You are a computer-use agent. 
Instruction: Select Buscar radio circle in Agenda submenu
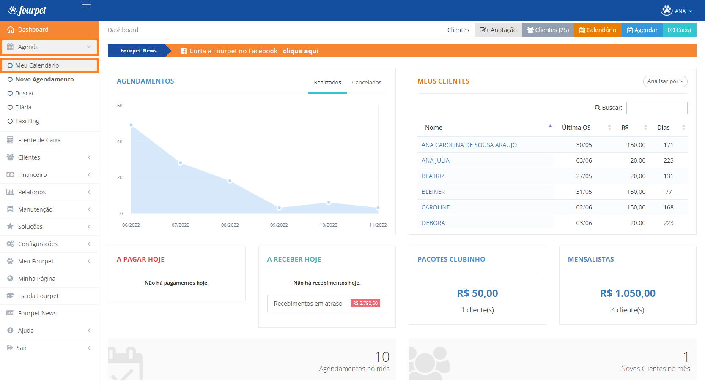pyautogui.click(x=10, y=93)
